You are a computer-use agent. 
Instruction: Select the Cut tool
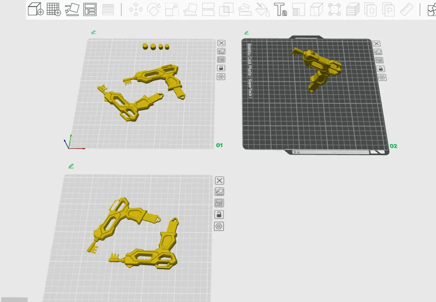[x=208, y=10]
